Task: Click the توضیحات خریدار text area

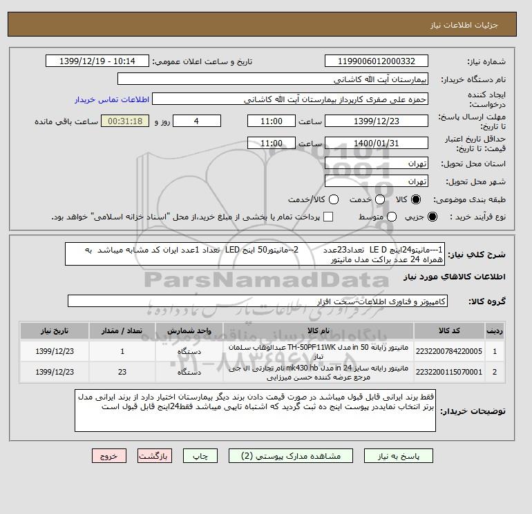Action: (x=255, y=411)
